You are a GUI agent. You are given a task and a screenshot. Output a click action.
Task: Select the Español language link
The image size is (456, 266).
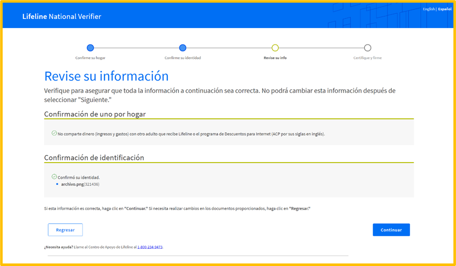[445, 9]
